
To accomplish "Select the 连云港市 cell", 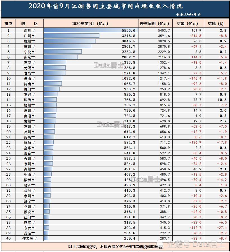I will coord(29,238).
